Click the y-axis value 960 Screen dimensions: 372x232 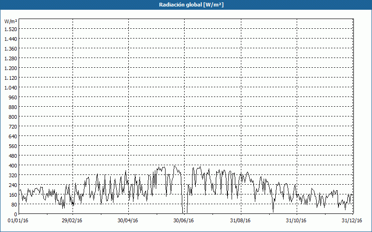coord(13,97)
